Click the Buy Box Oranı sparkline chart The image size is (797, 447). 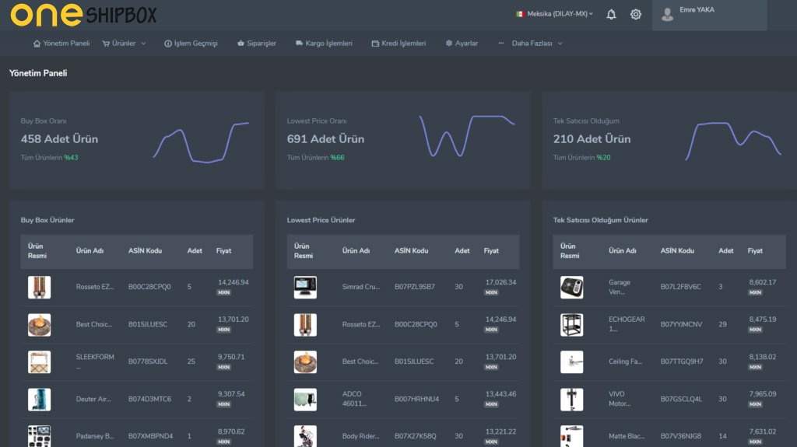202,142
